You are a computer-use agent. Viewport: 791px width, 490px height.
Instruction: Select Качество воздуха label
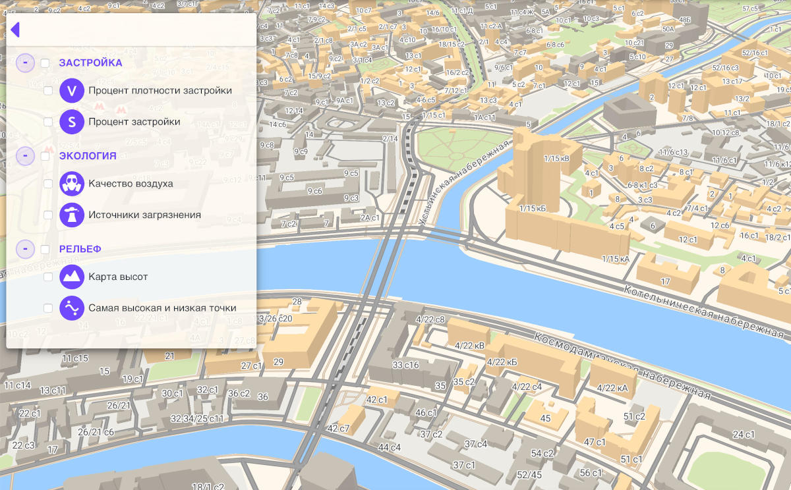point(131,184)
